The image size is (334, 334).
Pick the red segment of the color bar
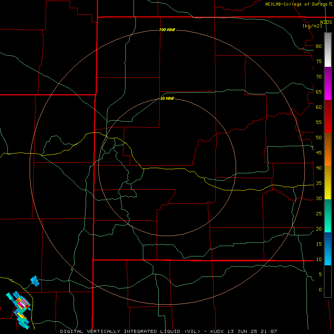(x=328, y=117)
